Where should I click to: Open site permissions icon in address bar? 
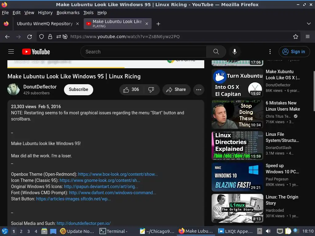click(59, 37)
